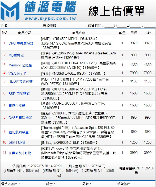
Task: Click the 商品分類 column header
Action: point(25,33)
